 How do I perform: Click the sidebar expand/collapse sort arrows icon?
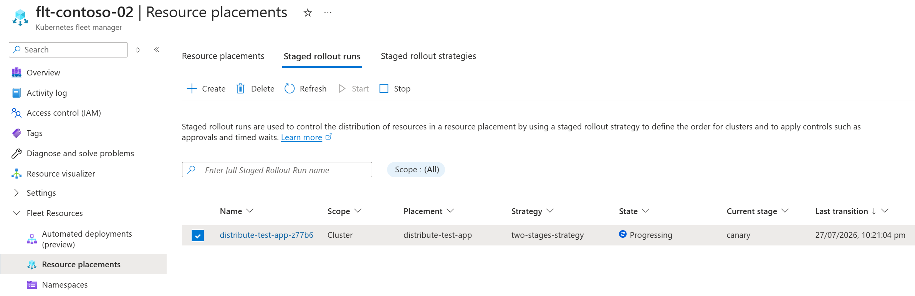[x=138, y=50]
